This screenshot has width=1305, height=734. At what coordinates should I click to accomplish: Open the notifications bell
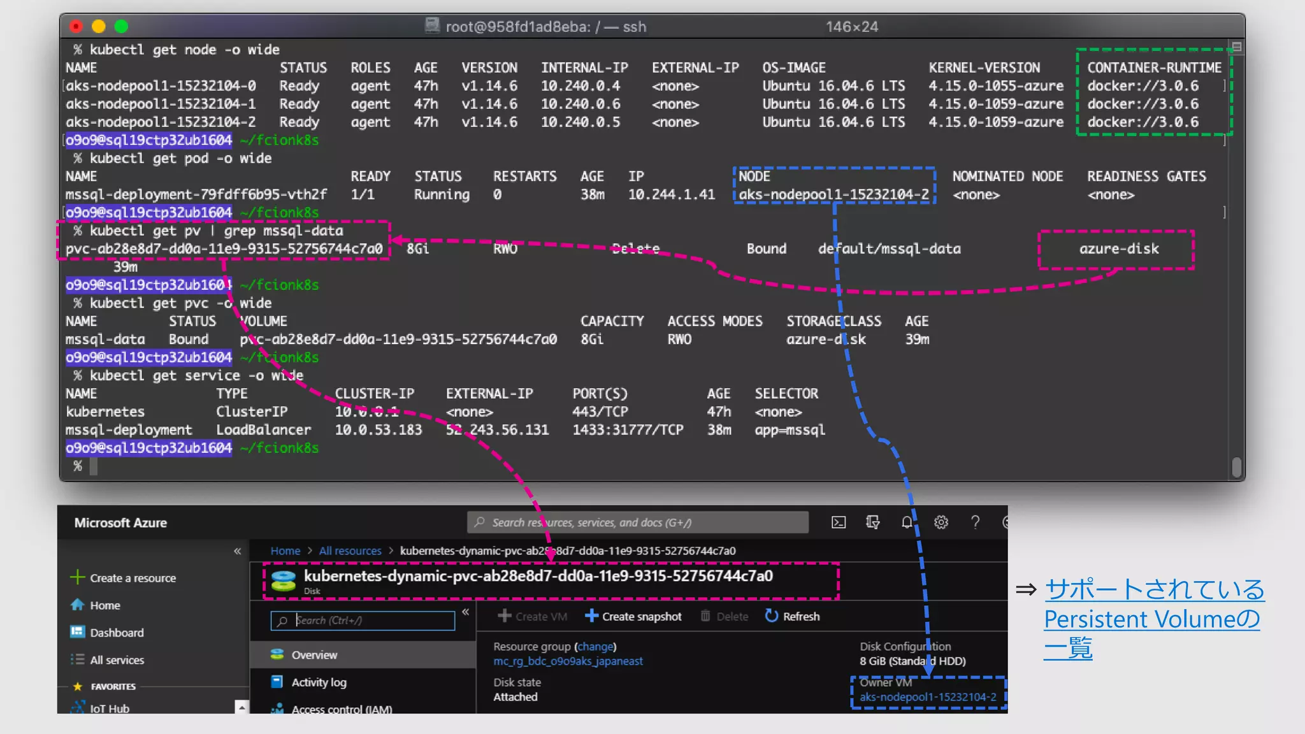907,522
